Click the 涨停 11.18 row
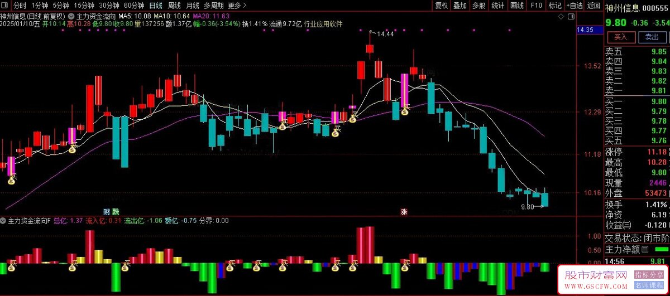670x296 pixels. click(636, 152)
